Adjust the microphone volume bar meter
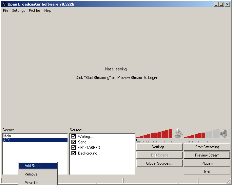The image size is (232, 185). tap(154, 134)
